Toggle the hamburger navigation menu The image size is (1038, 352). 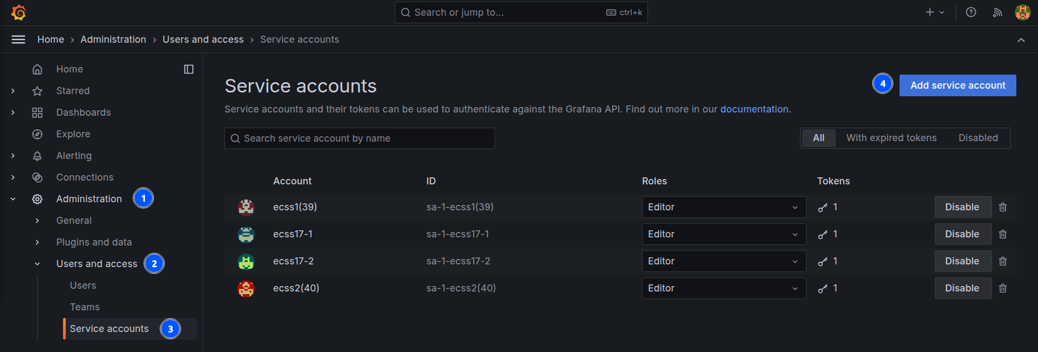pos(18,39)
